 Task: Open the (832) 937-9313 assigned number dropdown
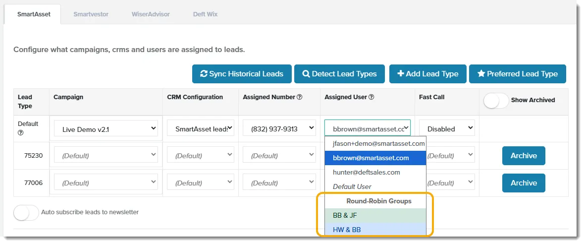pos(279,128)
